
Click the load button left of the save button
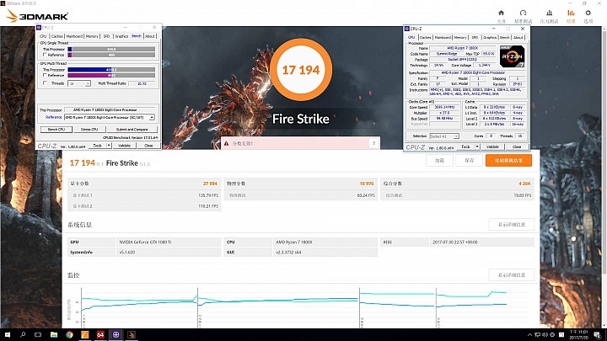439,161
